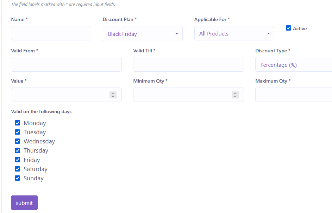332x213 pixels.
Task: Click the Valid Till date field
Action: coord(188,64)
